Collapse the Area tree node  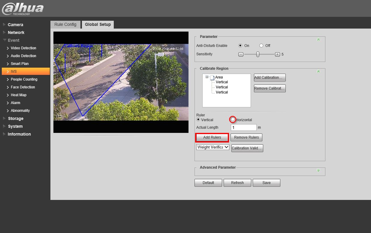(207, 77)
